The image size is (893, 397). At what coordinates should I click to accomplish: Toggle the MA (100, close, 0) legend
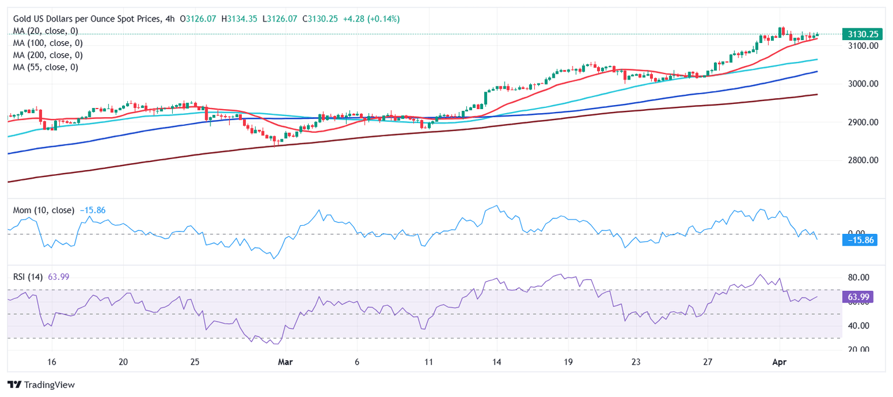(x=48, y=43)
